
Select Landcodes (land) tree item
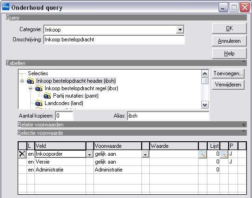64,103
